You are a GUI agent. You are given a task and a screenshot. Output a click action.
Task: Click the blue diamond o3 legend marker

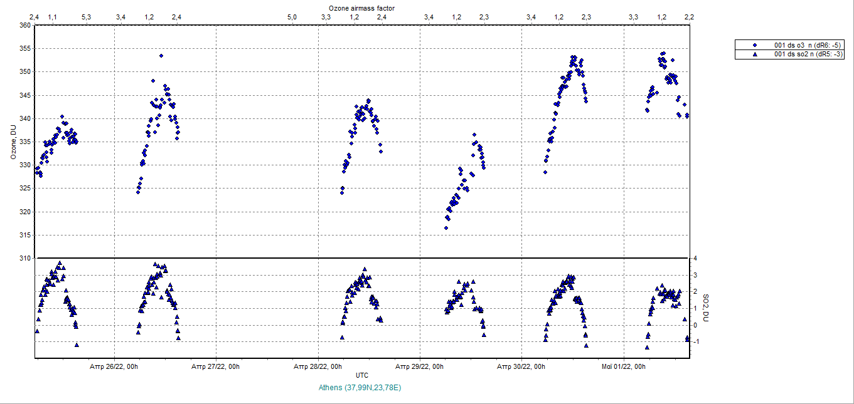point(755,45)
